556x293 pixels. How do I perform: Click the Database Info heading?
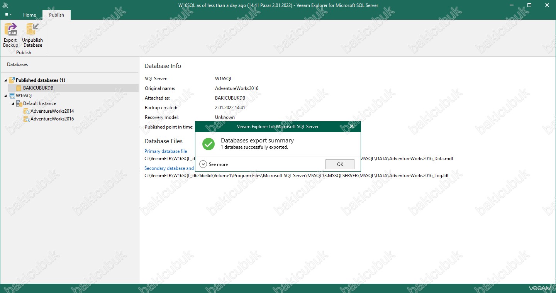coord(163,66)
